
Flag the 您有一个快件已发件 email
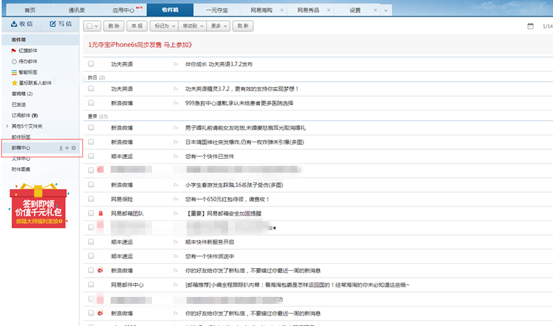click(x=176, y=157)
